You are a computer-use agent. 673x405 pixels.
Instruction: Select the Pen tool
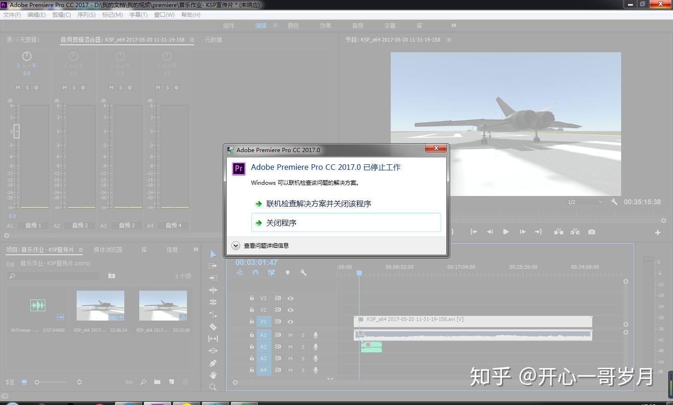click(213, 363)
